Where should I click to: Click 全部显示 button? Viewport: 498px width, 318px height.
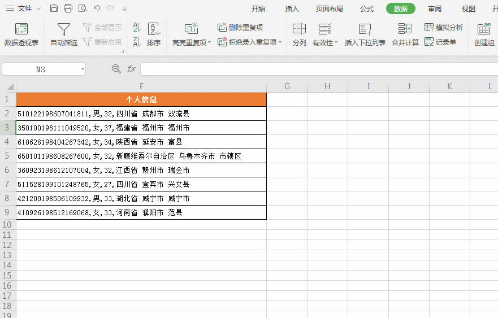[x=102, y=27]
